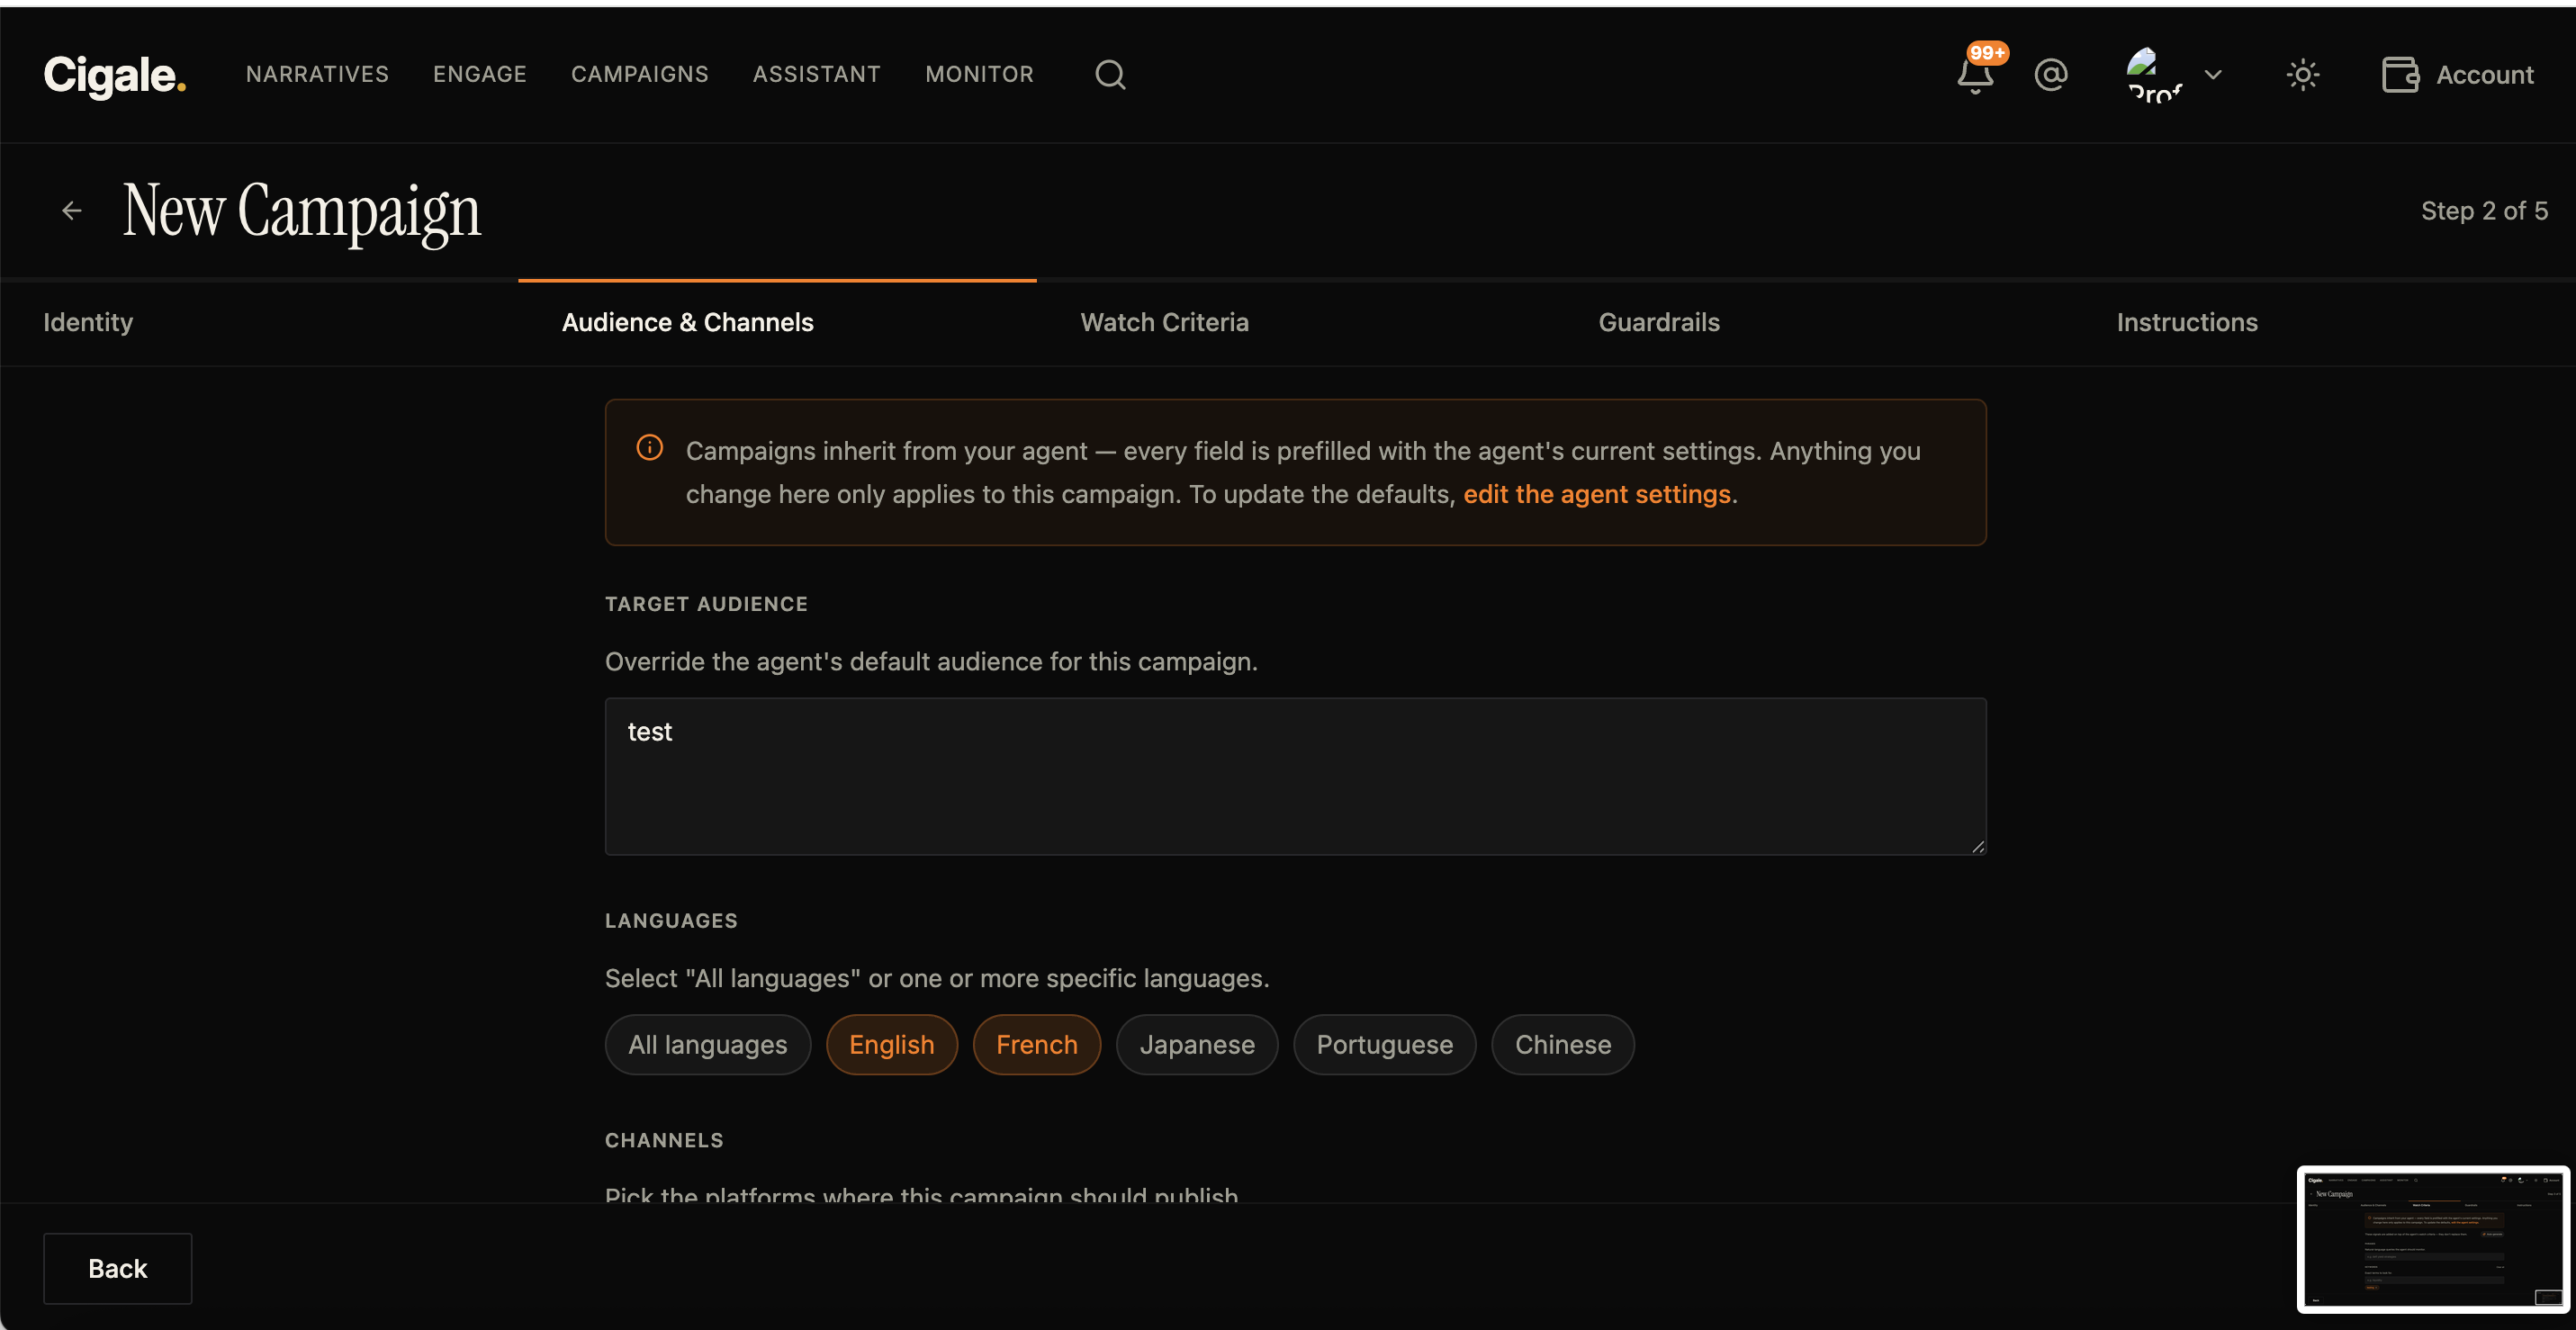
Task: Switch to the Guardrails tab
Action: tap(1659, 322)
